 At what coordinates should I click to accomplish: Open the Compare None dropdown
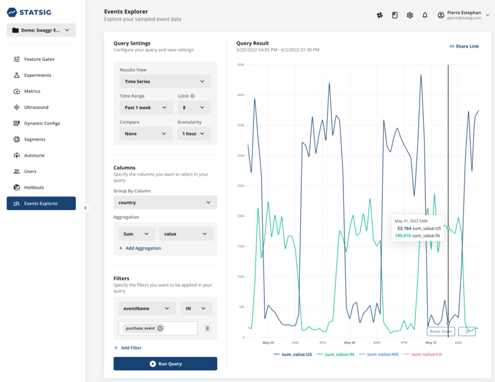coord(146,134)
